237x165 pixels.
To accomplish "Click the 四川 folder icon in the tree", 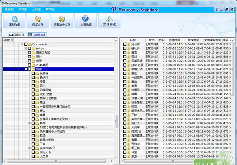I will pos(37,86).
